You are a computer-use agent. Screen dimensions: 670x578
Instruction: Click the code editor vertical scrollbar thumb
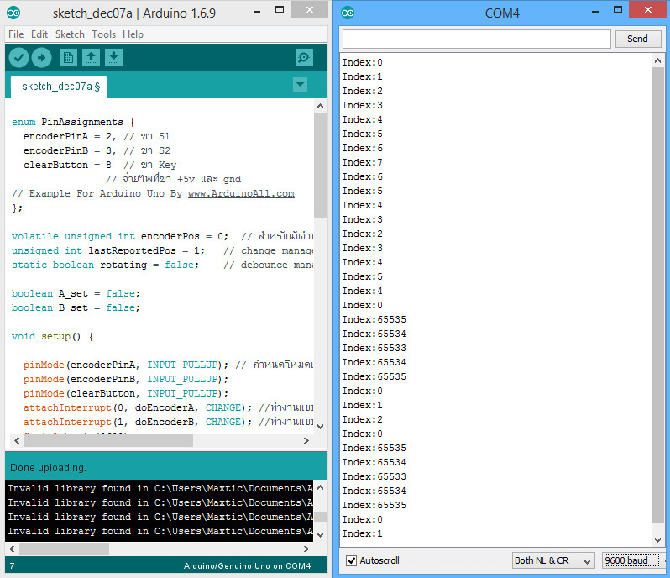tap(320, 165)
